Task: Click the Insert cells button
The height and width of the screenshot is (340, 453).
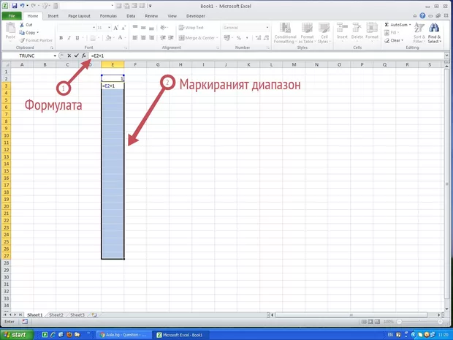Action: pyautogui.click(x=342, y=32)
